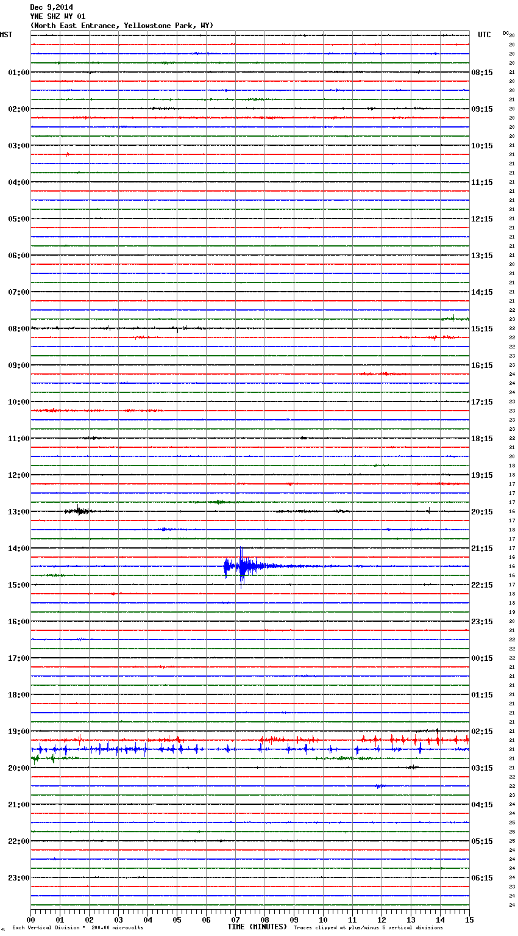Image resolution: width=518 pixels, height=936 pixels.
Task: Click the 19:00 MST time label
Action: [19, 732]
